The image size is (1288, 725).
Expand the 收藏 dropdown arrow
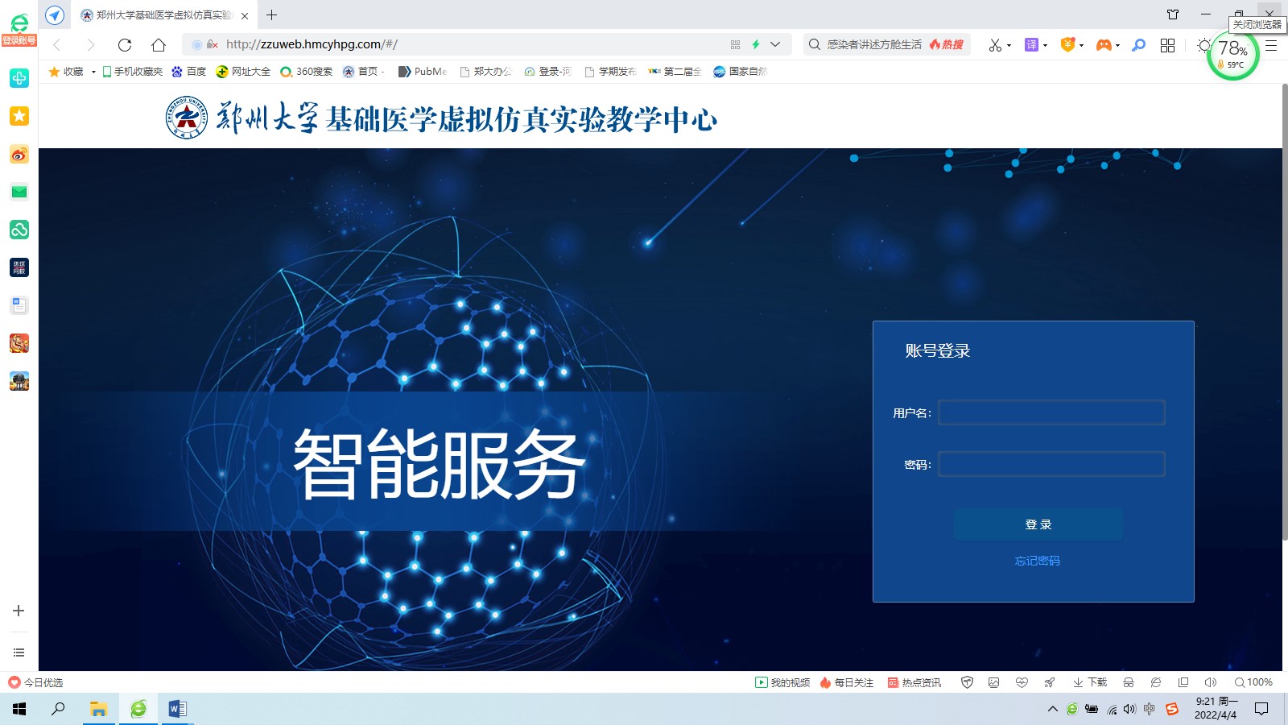pyautogui.click(x=93, y=72)
